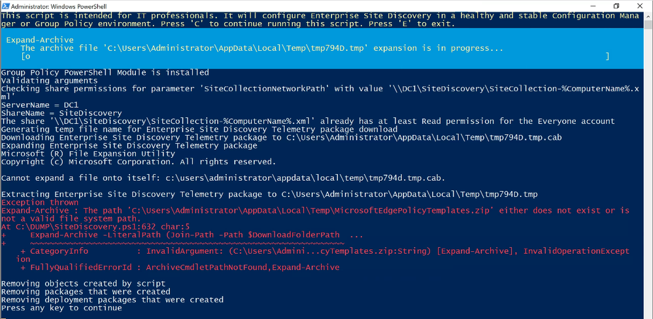Close the Administrator PowerShell window

(641, 6)
